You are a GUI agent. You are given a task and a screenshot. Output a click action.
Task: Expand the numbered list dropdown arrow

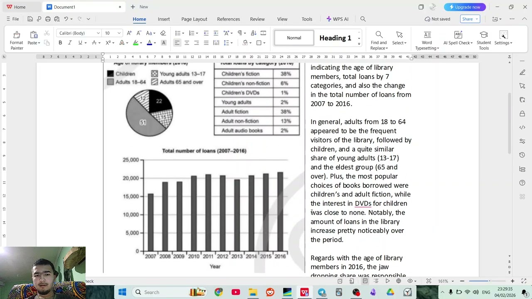click(x=197, y=33)
